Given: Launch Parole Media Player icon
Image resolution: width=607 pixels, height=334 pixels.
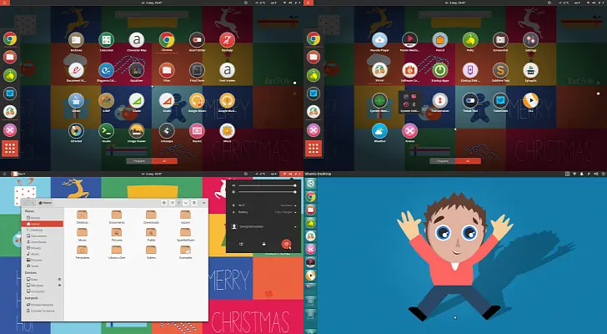Looking at the screenshot, I should 409,40.
